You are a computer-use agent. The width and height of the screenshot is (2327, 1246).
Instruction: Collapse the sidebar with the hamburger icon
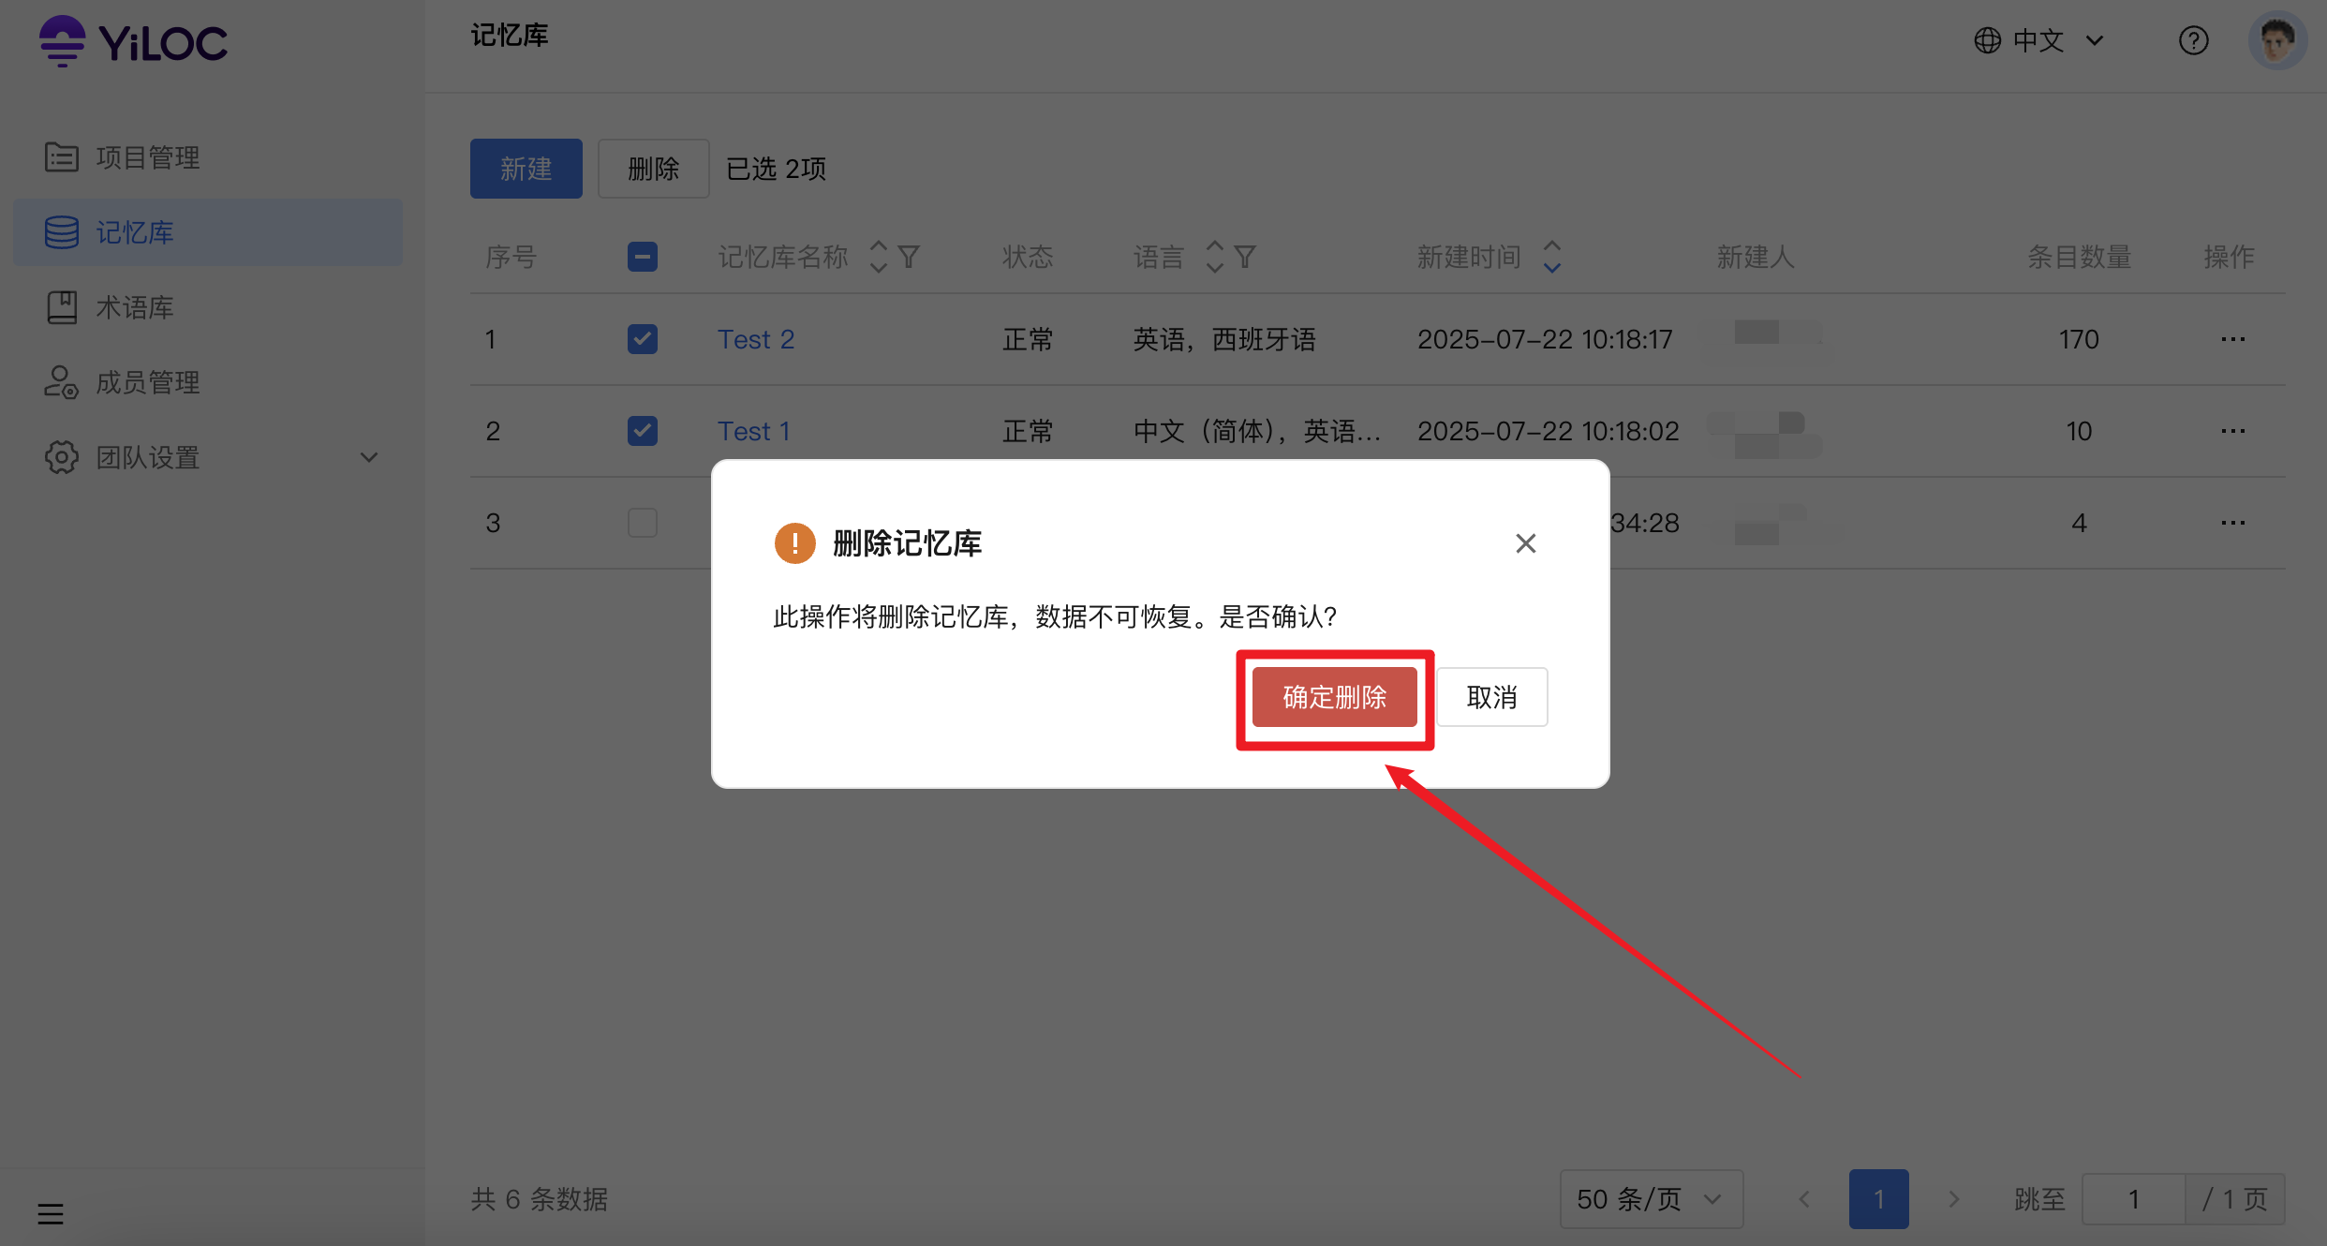click(x=51, y=1214)
